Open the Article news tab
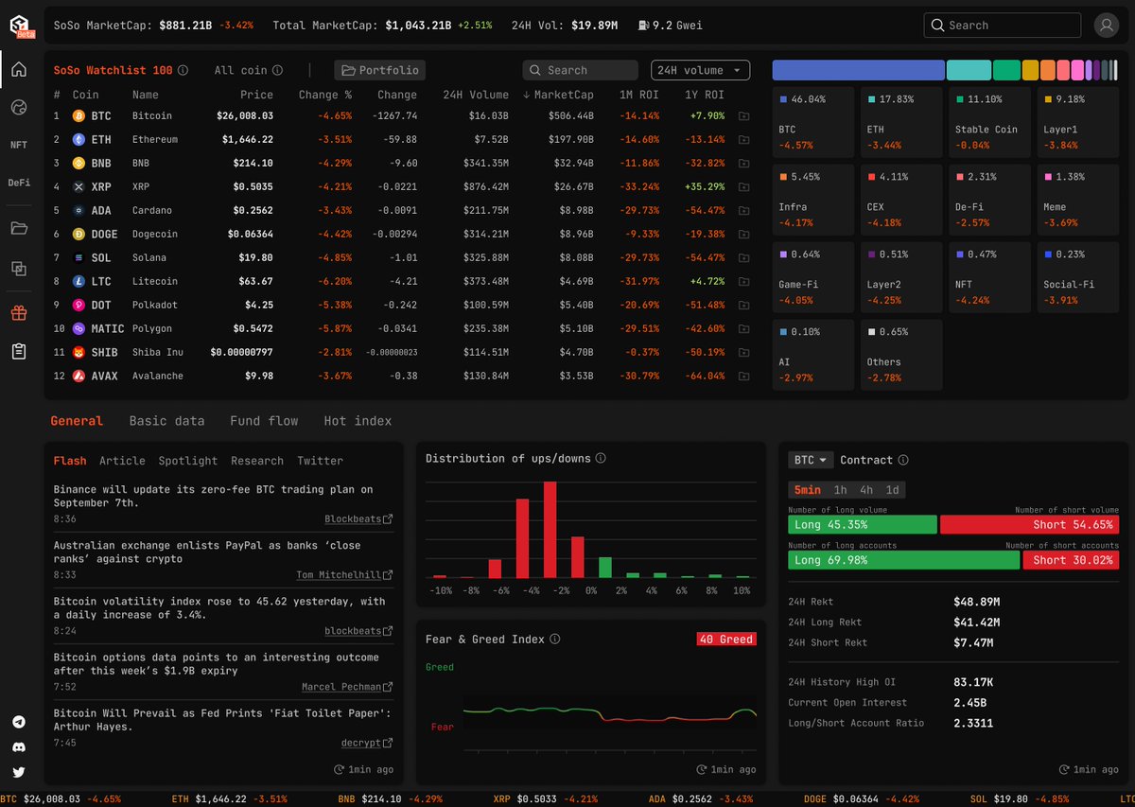The height and width of the screenshot is (807, 1135). pos(122,461)
